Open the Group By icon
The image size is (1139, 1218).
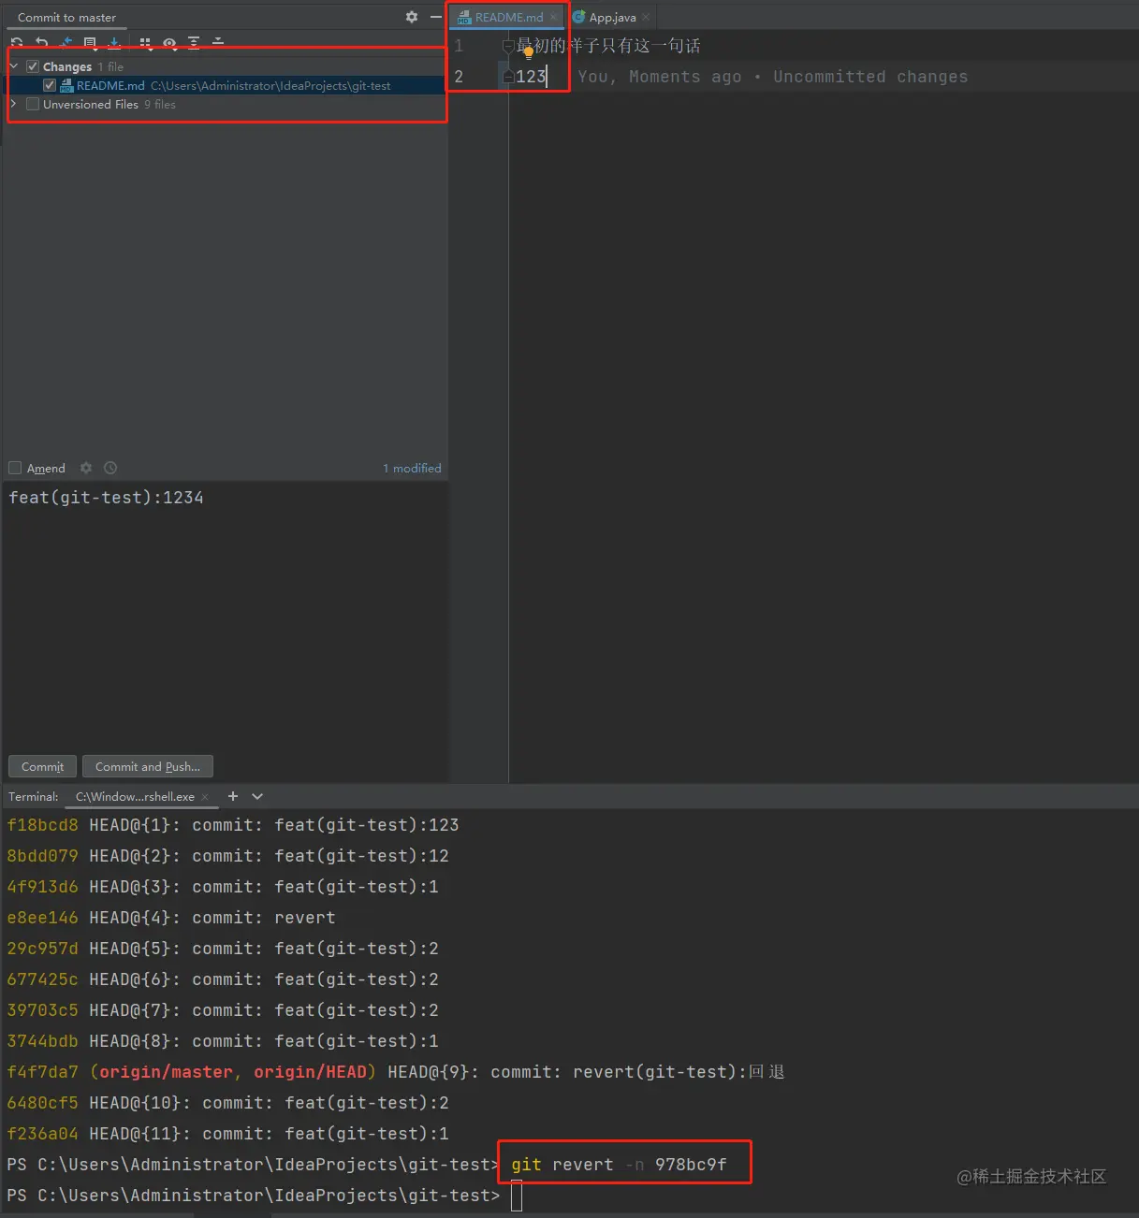point(145,43)
